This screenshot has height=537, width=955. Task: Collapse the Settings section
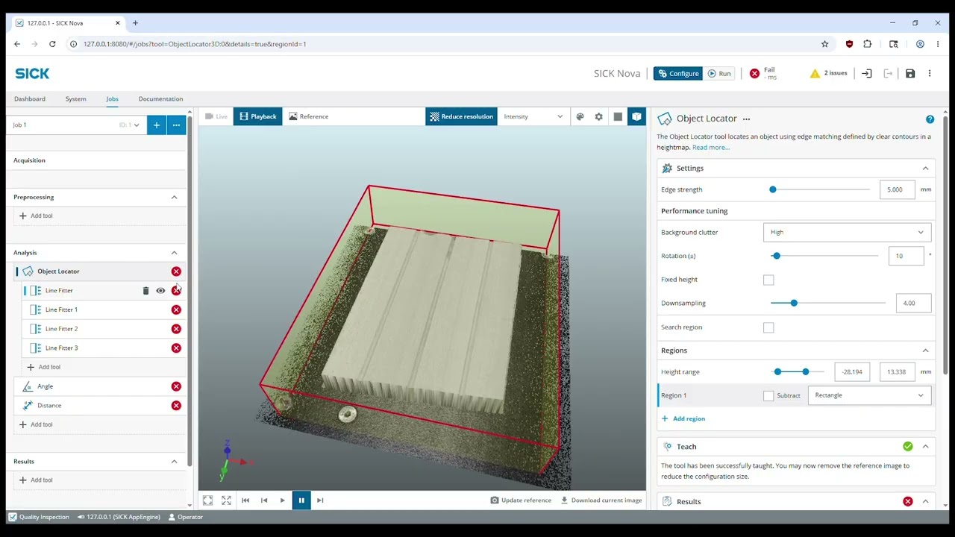(x=925, y=169)
